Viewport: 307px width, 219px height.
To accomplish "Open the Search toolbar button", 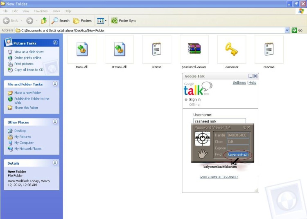I will pos(60,20).
